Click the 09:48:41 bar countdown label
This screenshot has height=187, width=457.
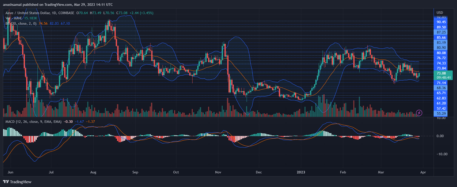point(443,78)
